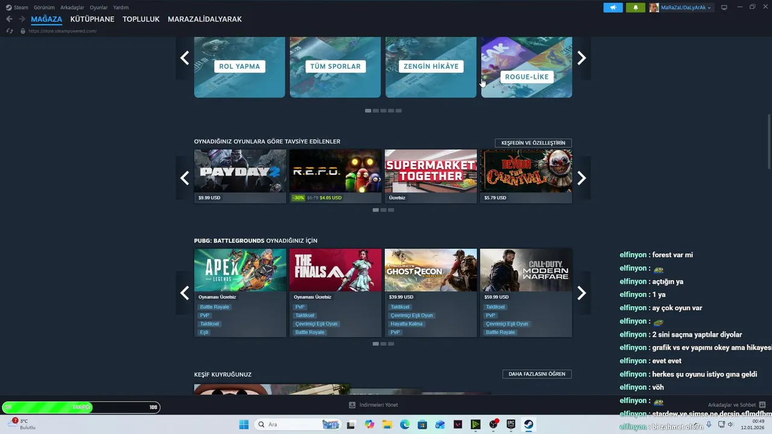Open Call of Duty Modern Warfare thumbnail
The image size is (772, 434).
(x=526, y=270)
